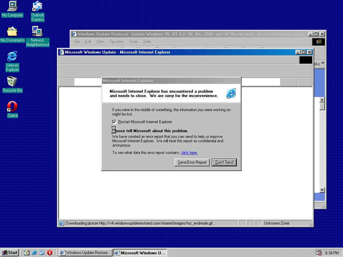Image resolution: width=343 pixels, height=257 pixels.
Task: Click Show Desktop quick launch icon
Action: tap(27, 253)
